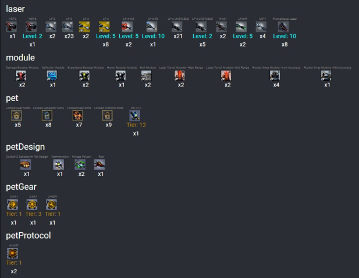Pick the LF-4 UNSTABLE laser at Level 2
The height and width of the screenshot is (278, 359).
tap(201, 27)
